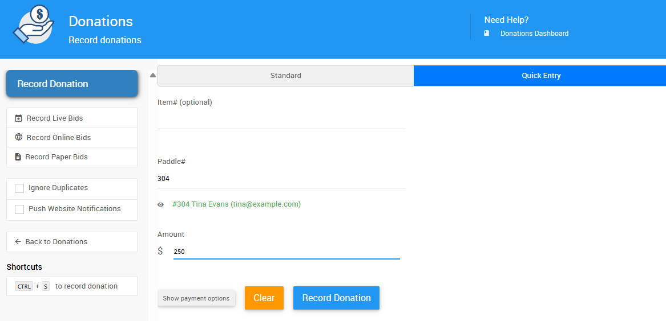
Task: Go Back to Donations
Action: [72, 242]
